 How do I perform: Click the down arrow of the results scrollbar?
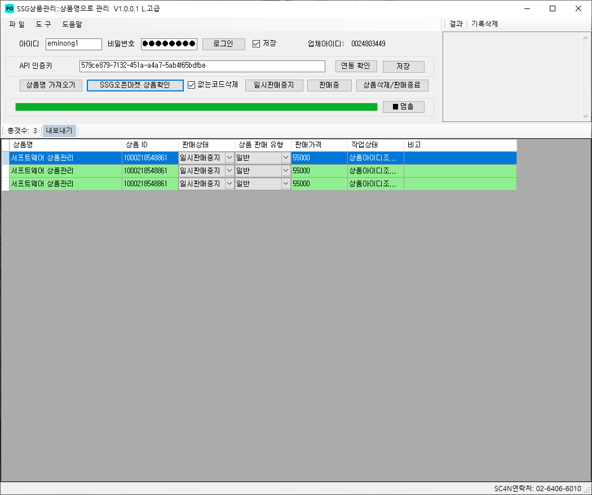pos(586,116)
